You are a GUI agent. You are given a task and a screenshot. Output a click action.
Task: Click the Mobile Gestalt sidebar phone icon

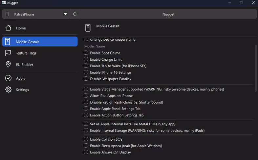coord(8,42)
